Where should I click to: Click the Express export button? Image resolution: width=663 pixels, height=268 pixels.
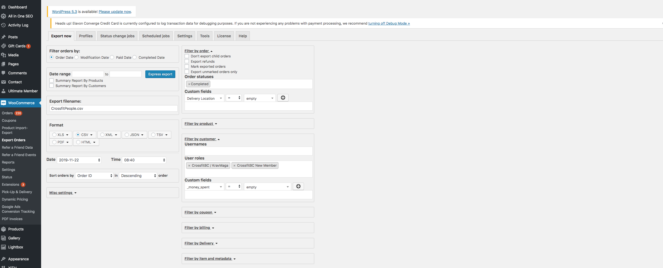coord(160,74)
